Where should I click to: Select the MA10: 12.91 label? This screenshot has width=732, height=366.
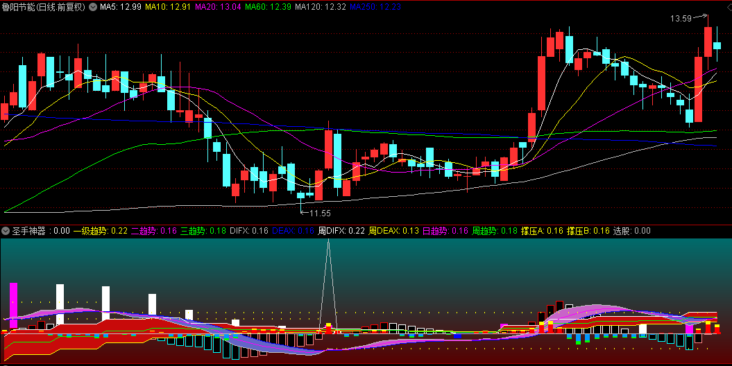pyautogui.click(x=168, y=7)
